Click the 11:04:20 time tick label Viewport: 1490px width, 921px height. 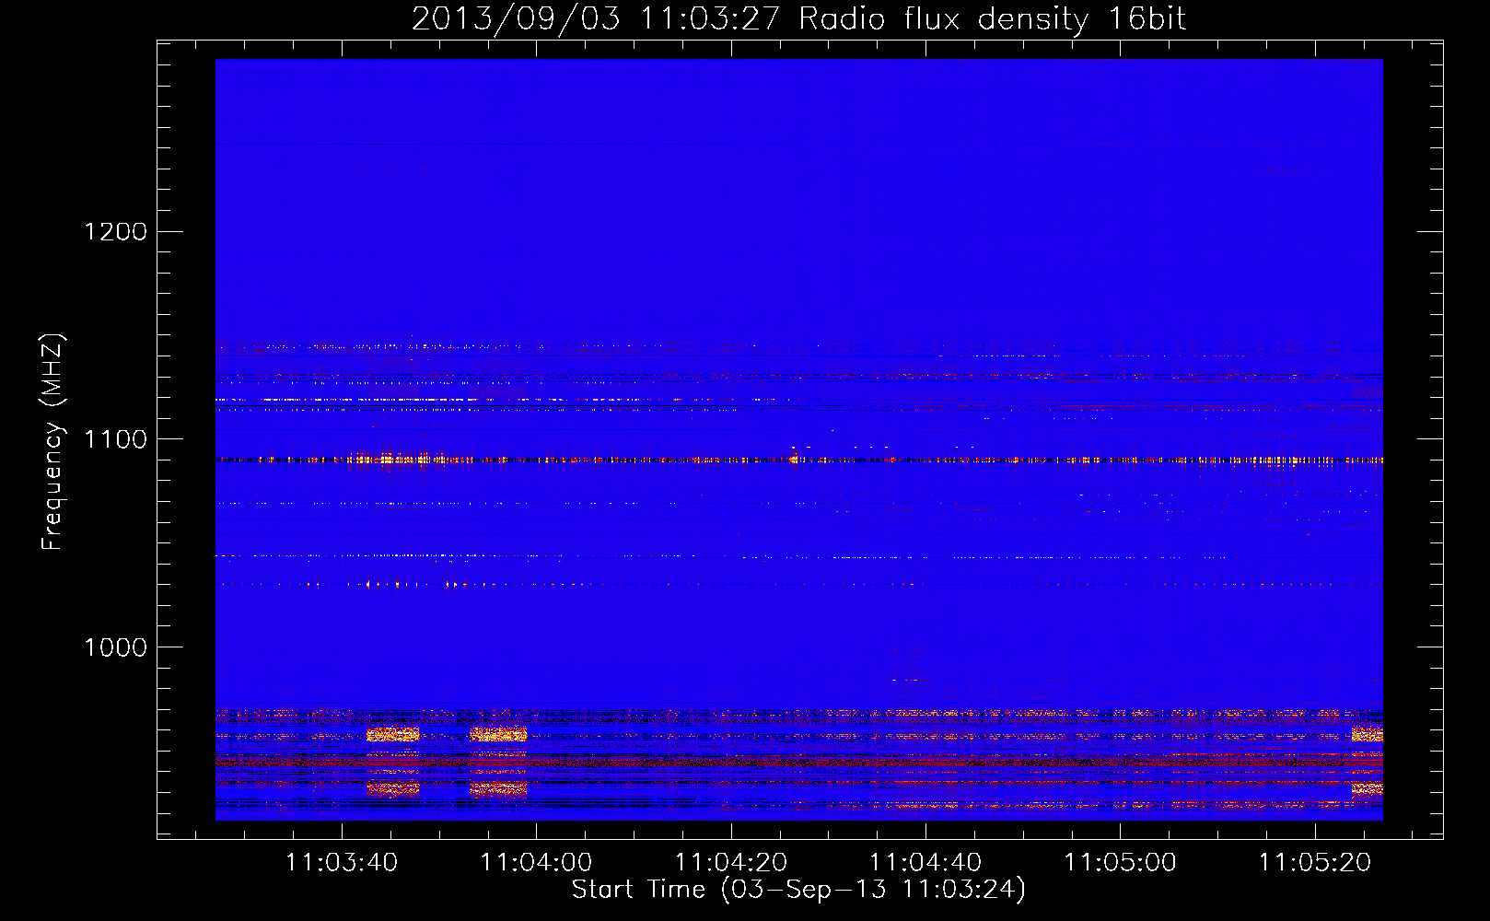pos(731,863)
